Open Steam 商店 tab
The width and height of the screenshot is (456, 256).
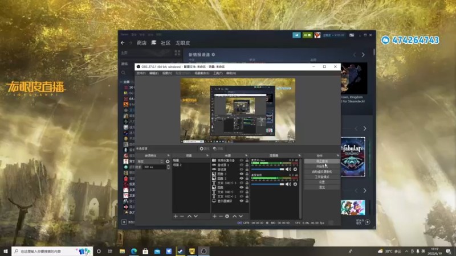[x=141, y=43]
